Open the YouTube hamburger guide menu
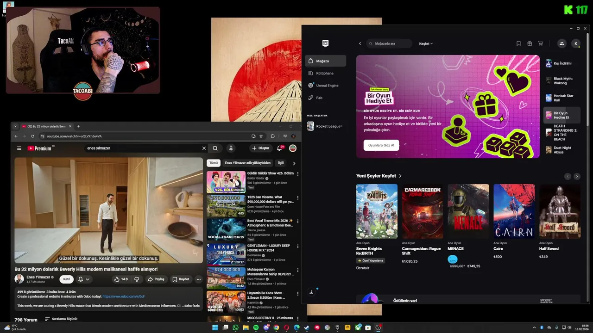 tap(19, 148)
